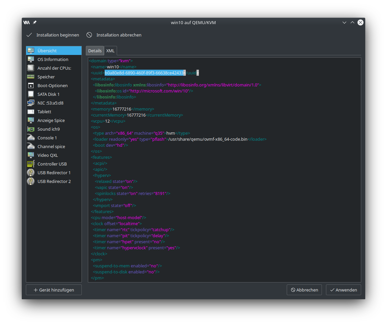Open the USB Redirector 1 icon
Viewport: 387px width, 325px height.
31,173
